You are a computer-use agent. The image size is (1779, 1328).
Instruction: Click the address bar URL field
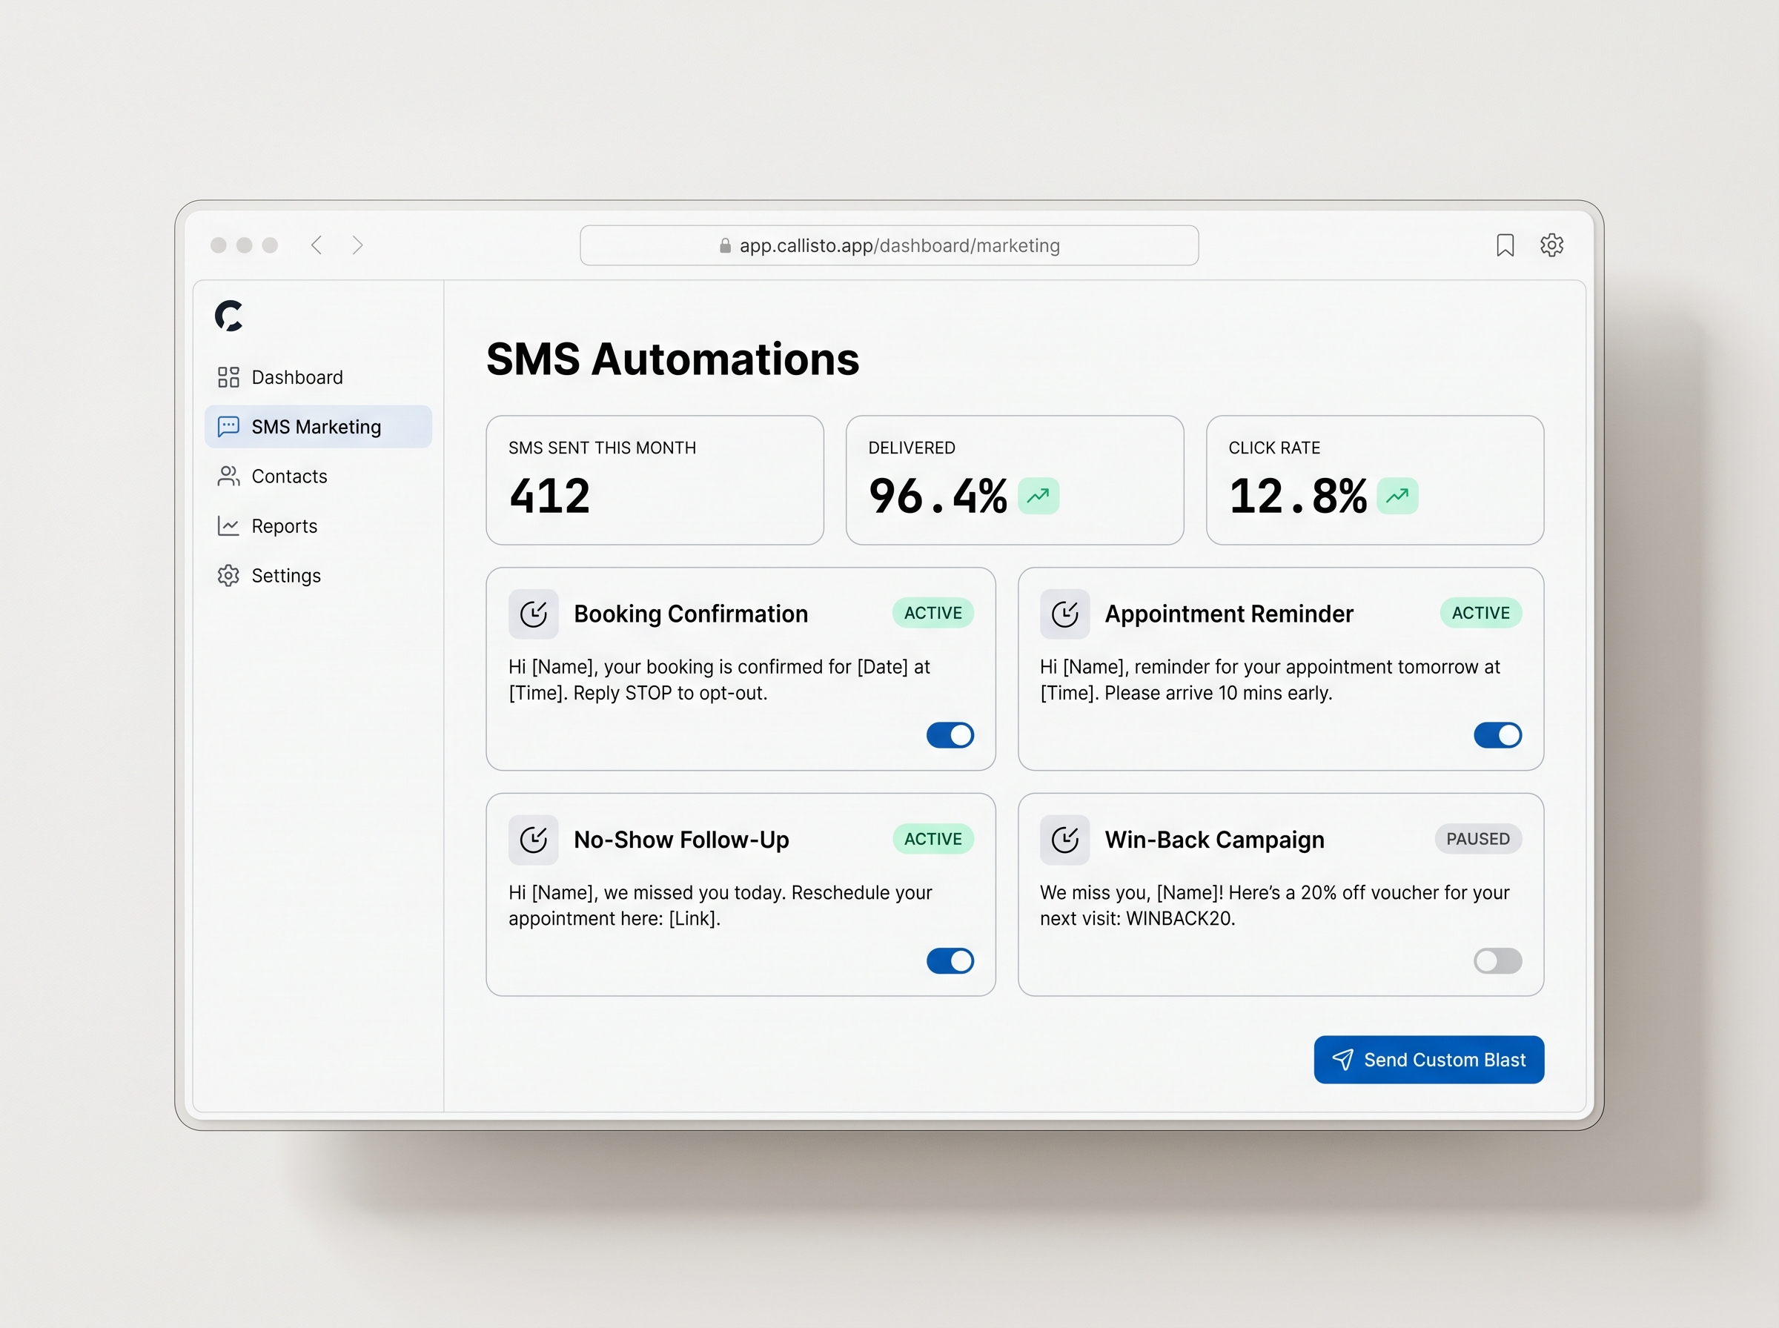[889, 245]
